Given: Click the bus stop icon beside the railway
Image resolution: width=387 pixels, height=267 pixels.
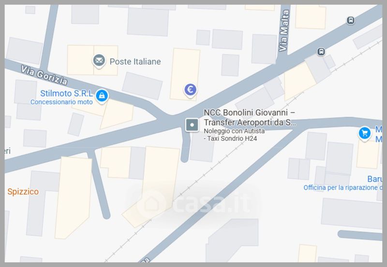Looking at the screenshot, I should [x=321, y=52].
